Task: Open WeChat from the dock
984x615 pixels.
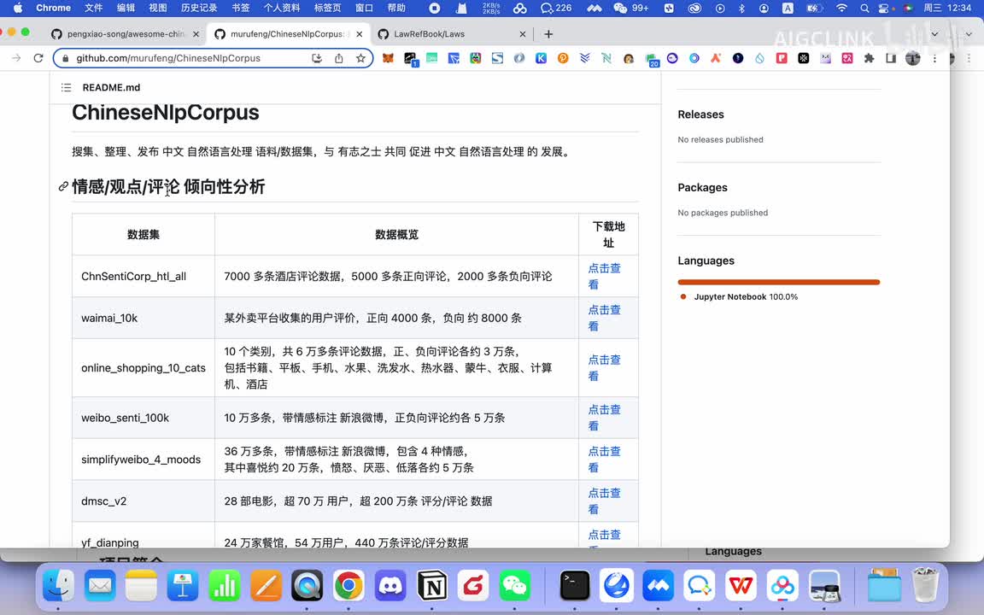Action: pyautogui.click(x=514, y=586)
